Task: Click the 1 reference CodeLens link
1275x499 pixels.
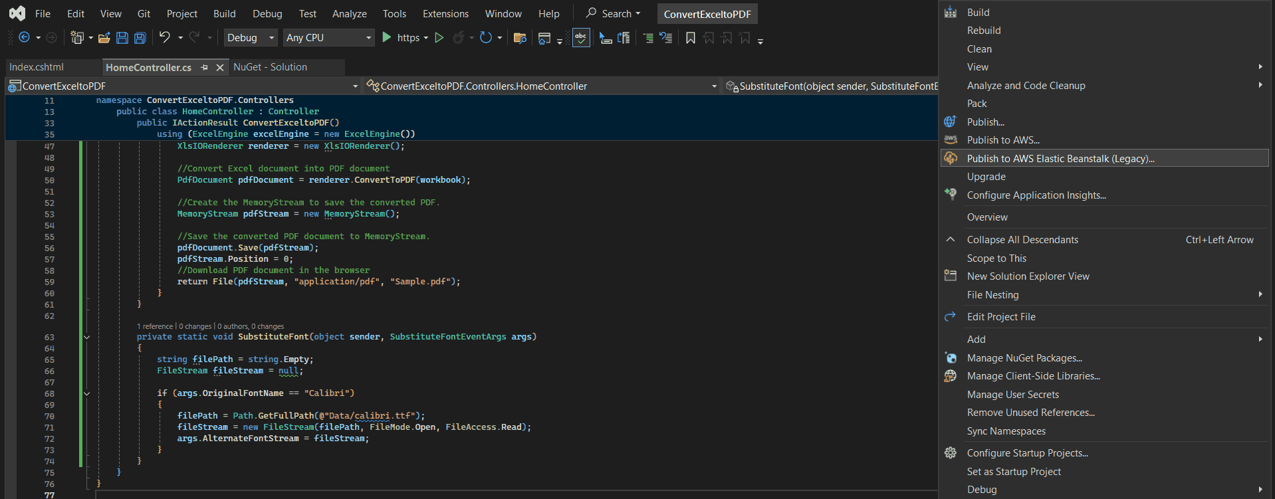Action: pyautogui.click(x=155, y=326)
